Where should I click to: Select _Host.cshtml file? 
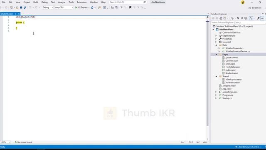(x=232, y=57)
